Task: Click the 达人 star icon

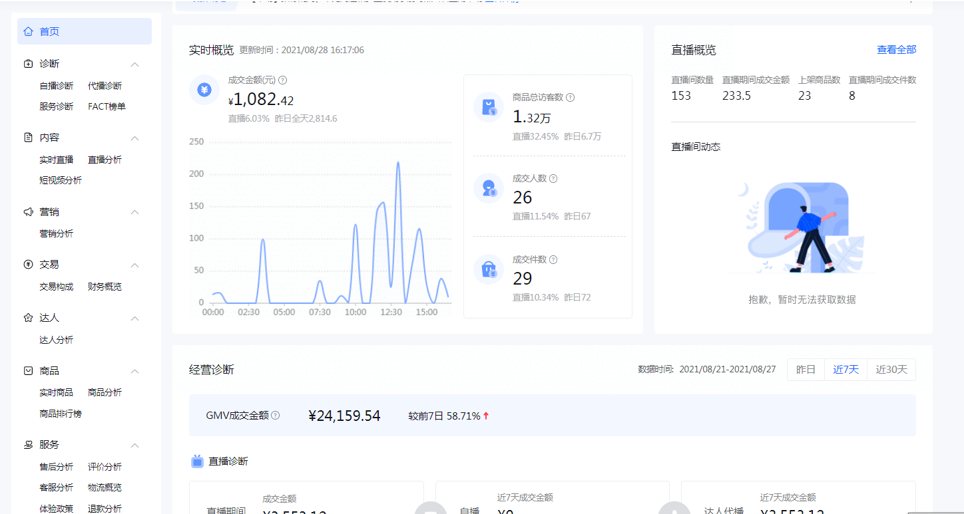Action: point(28,318)
